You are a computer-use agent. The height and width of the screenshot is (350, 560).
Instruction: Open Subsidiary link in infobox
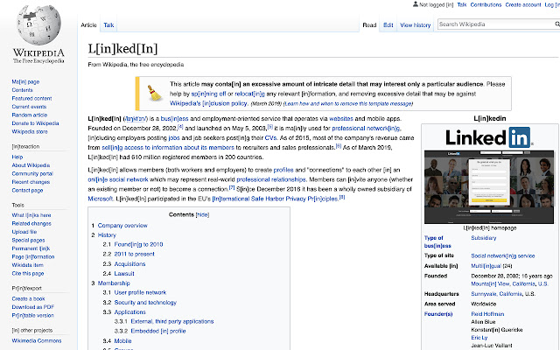coord(484,238)
